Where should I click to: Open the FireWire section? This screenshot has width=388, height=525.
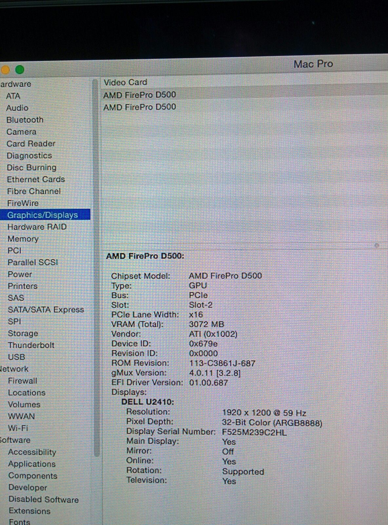[x=23, y=203]
